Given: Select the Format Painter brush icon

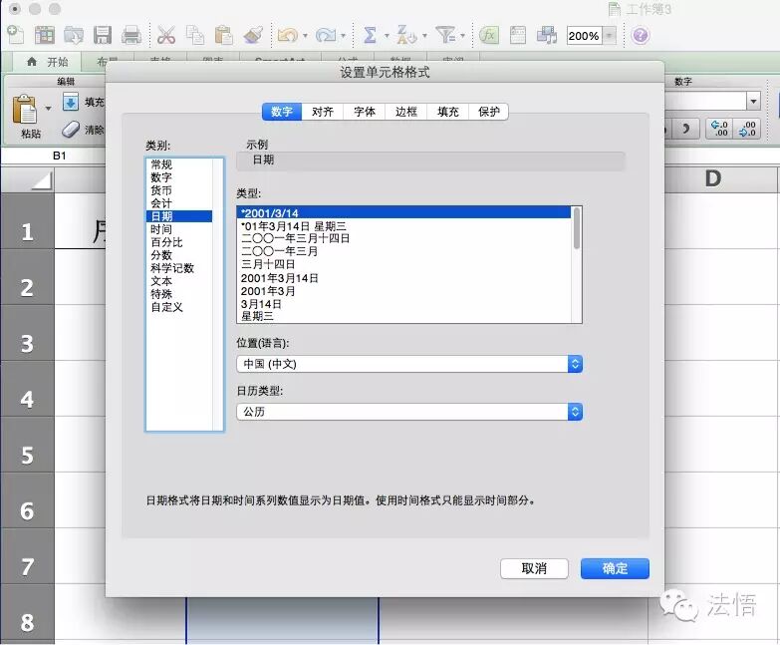Looking at the screenshot, I should coord(253,35).
